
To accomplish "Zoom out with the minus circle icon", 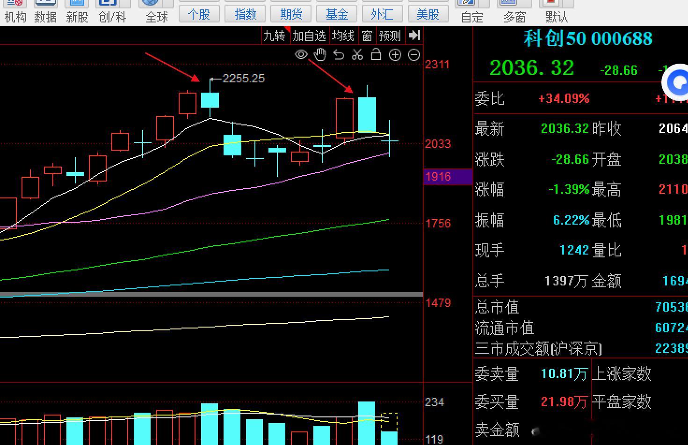I will (414, 55).
